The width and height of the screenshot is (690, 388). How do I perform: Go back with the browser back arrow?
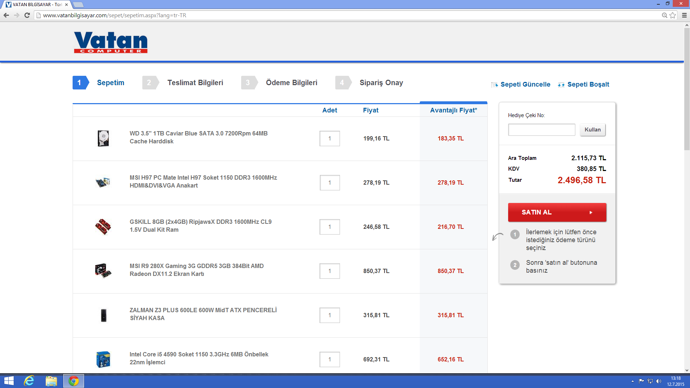(x=6, y=15)
